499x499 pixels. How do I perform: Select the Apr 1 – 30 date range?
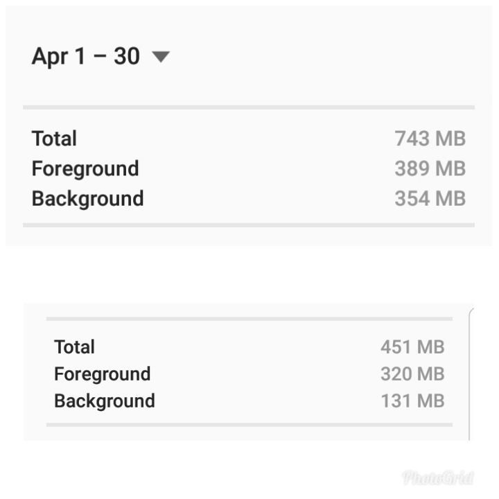coord(86,57)
